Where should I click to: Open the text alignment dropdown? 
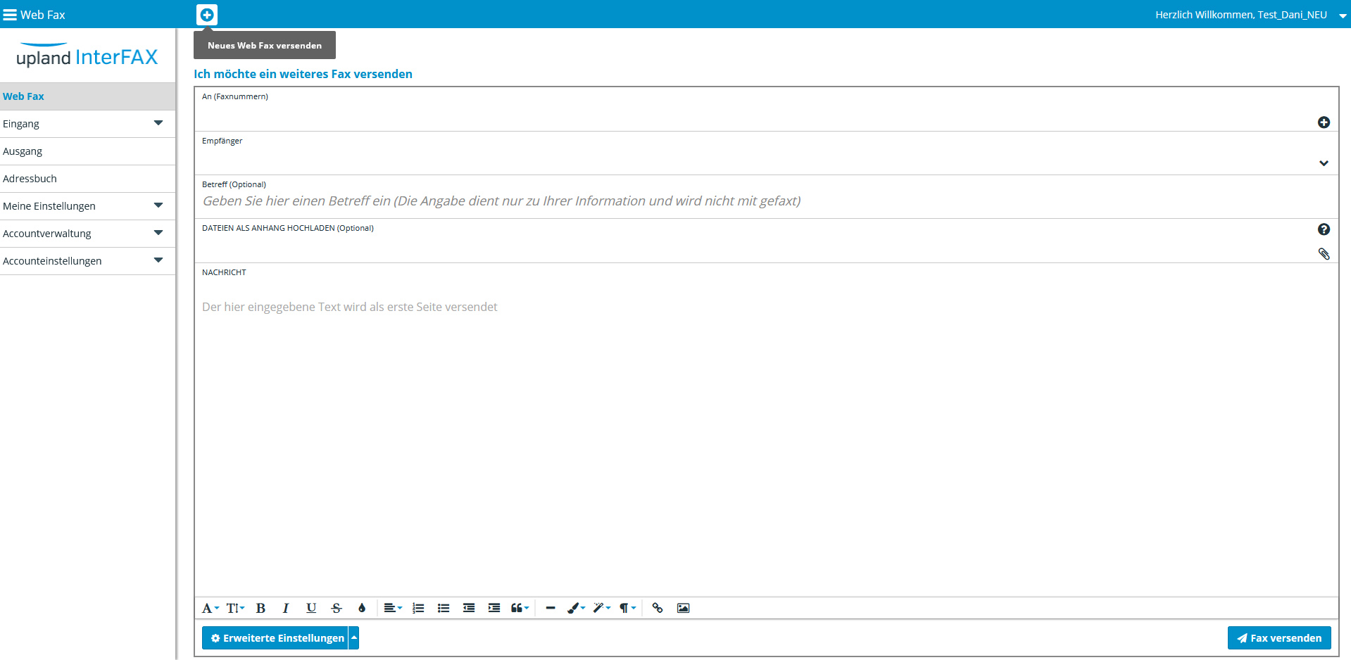[x=393, y=608]
